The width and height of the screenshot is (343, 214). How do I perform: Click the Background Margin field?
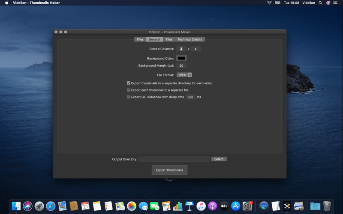click(x=181, y=65)
